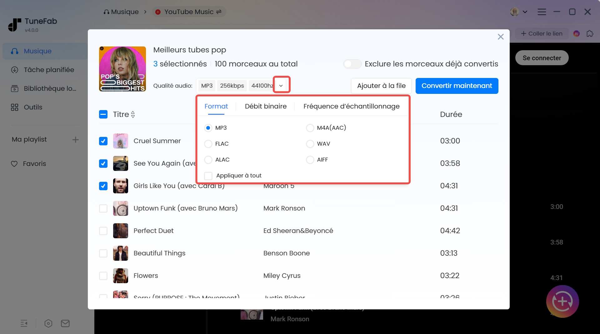Open the Musique section in the sidebar
600x334 pixels.
tap(37, 51)
